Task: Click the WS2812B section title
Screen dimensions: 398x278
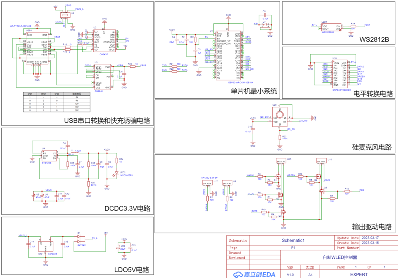Action: tap(374, 39)
